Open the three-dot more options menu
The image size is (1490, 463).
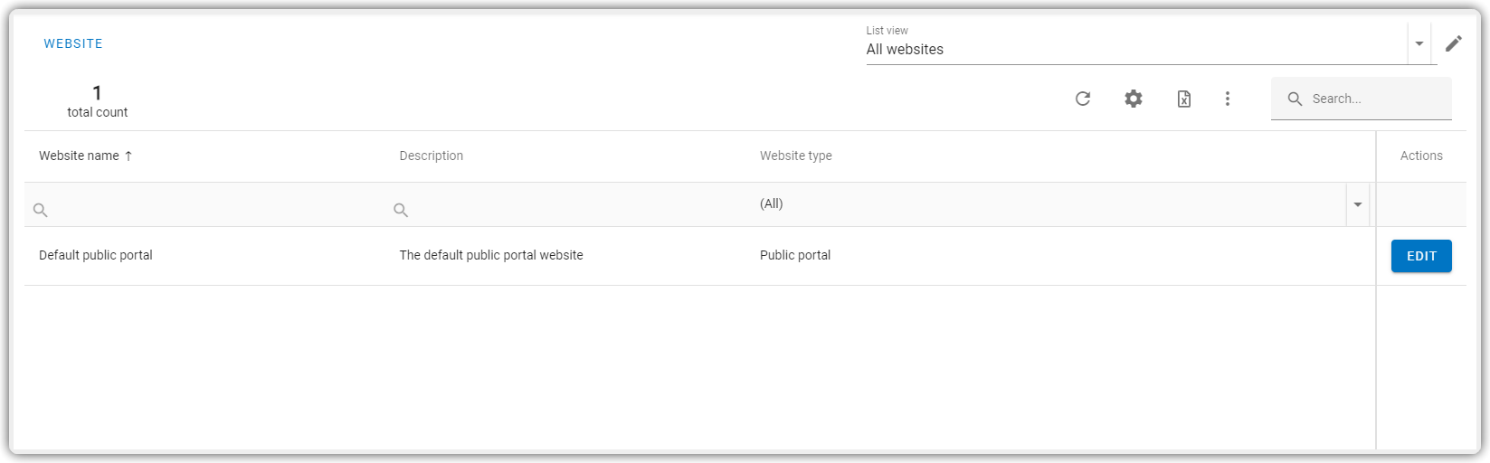point(1228,99)
